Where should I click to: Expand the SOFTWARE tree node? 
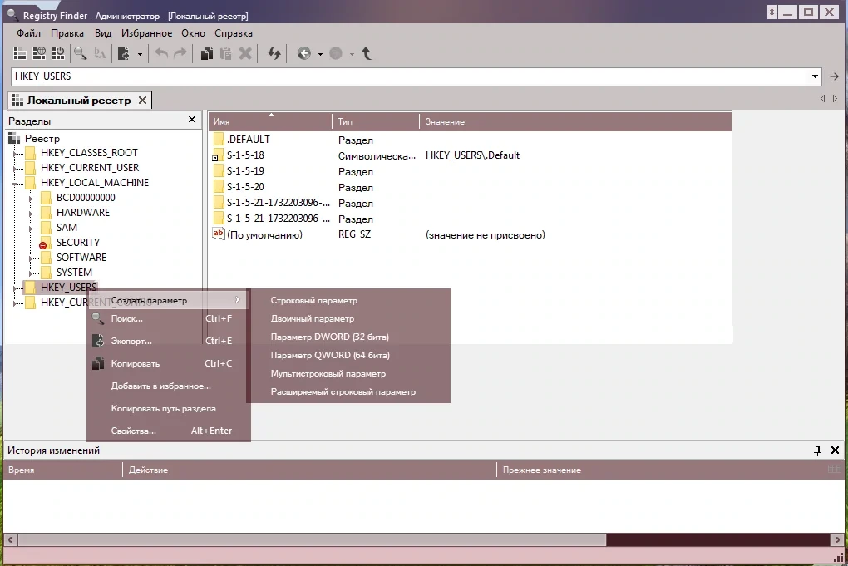32,258
